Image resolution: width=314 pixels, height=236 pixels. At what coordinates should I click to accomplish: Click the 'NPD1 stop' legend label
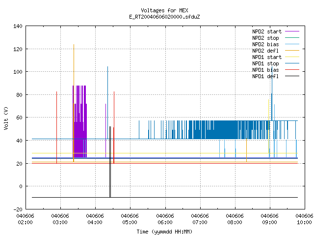point(265,63)
